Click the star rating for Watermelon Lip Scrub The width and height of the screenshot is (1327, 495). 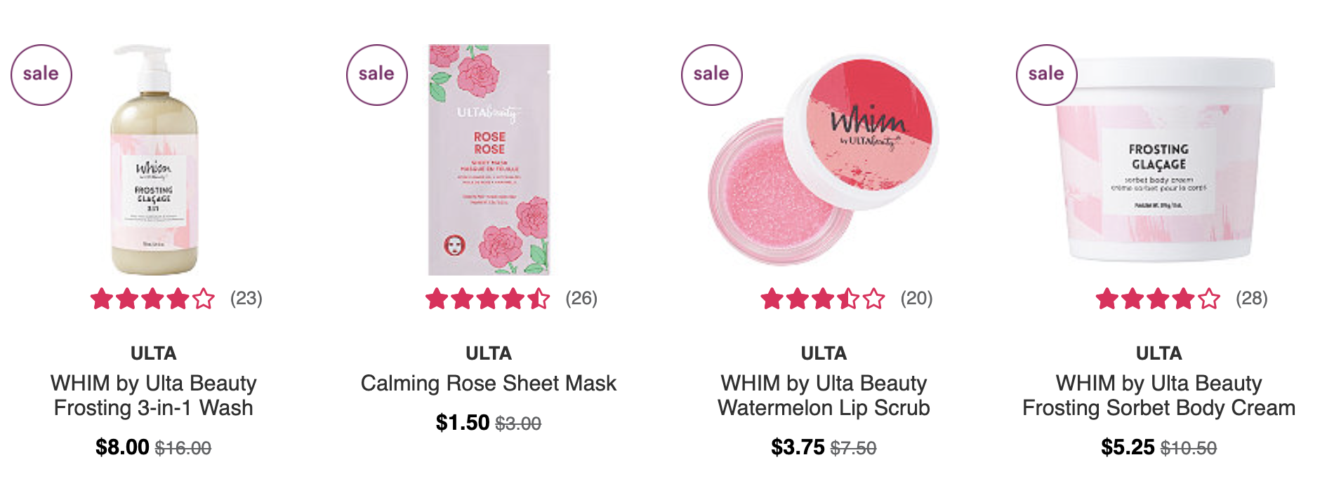coord(823,299)
